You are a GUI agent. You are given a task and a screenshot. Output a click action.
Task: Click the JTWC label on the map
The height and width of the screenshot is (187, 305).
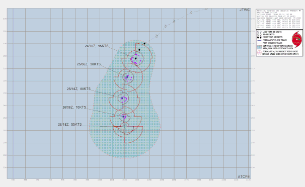245,10
